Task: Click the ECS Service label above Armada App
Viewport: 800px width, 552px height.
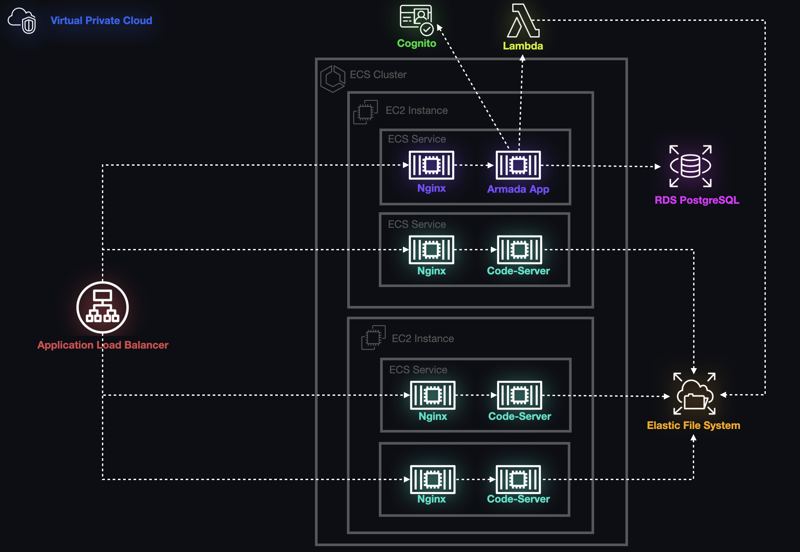Action: [x=417, y=139]
